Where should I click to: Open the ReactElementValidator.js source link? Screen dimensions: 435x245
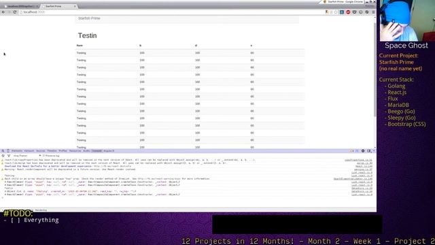click(353, 179)
